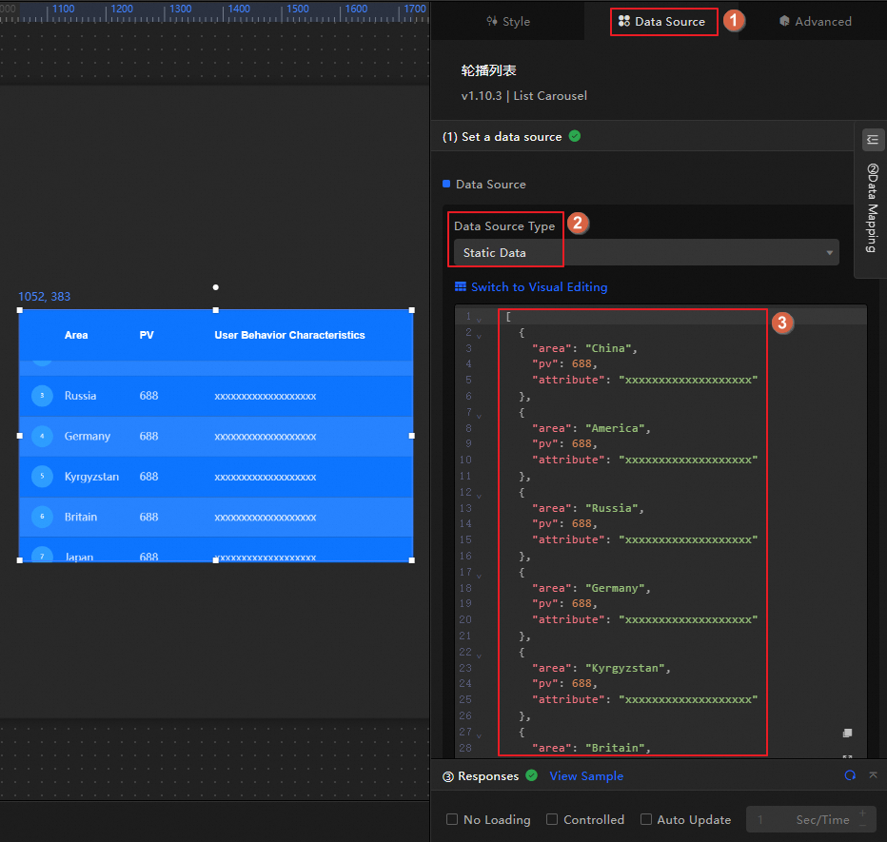Click the PV column header
The height and width of the screenshot is (842, 887).
click(147, 335)
